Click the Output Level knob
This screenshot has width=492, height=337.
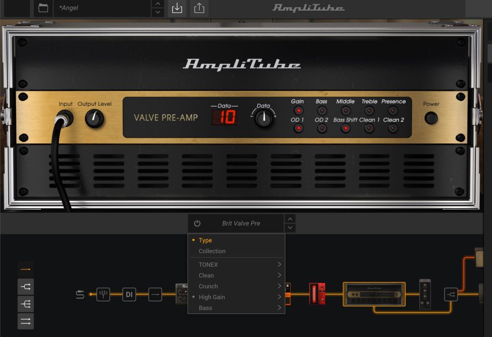95,118
